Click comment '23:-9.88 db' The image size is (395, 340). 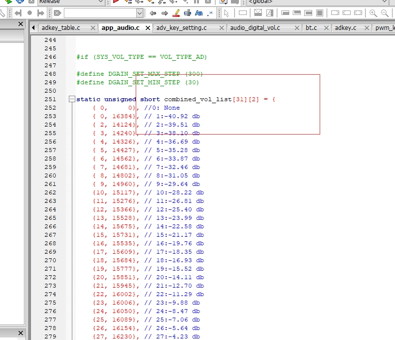click(178, 303)
